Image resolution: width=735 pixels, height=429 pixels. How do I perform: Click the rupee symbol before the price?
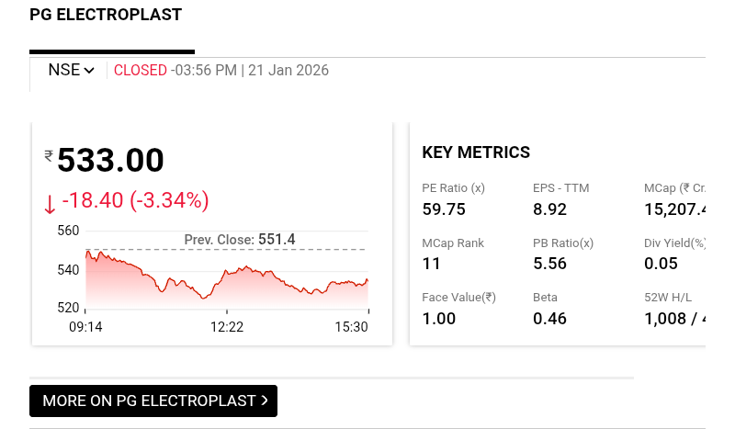pyautogui.click(x=49, y=156)
